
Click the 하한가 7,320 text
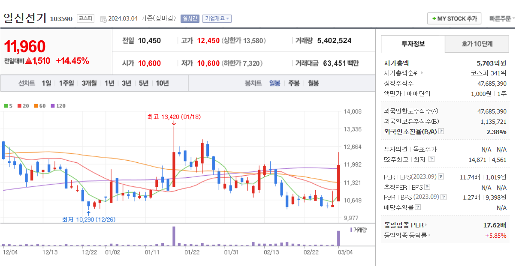(241, 63)
